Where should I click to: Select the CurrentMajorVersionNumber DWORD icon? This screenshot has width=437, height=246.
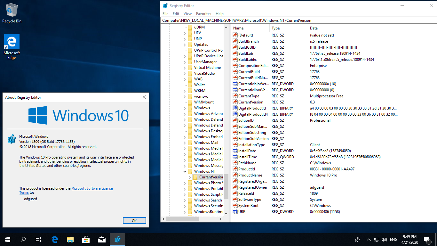(235, 84)
